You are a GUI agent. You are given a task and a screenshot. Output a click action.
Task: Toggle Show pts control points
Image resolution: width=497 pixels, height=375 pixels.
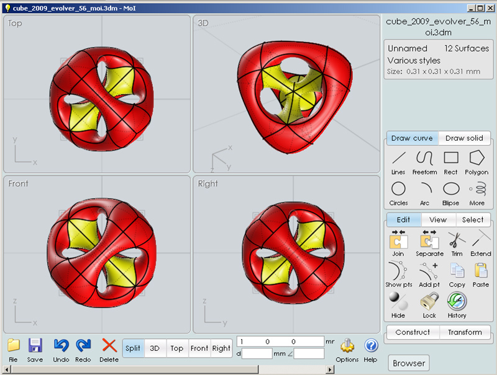point(398,275)
